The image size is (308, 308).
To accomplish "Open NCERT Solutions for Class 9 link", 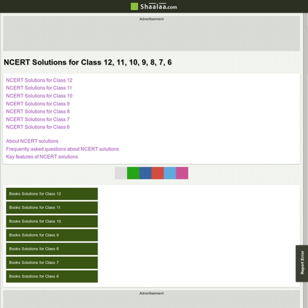I will point(37,104).
